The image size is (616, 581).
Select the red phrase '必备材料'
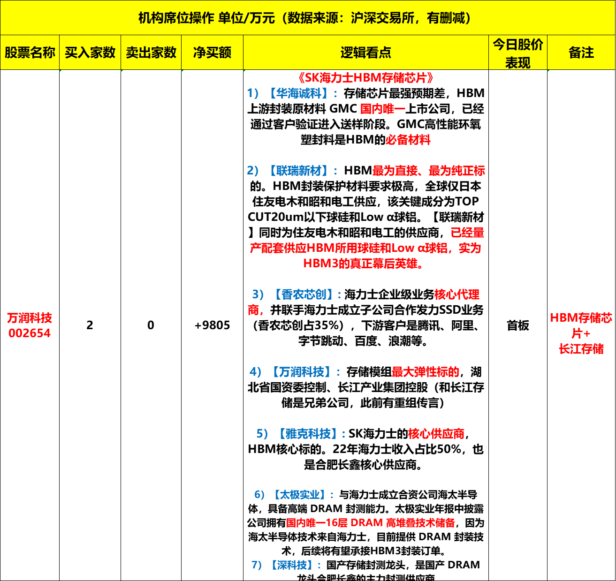point(408,140)
